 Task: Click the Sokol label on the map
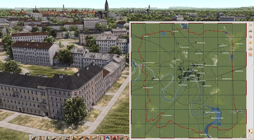(x=178, y=60)
